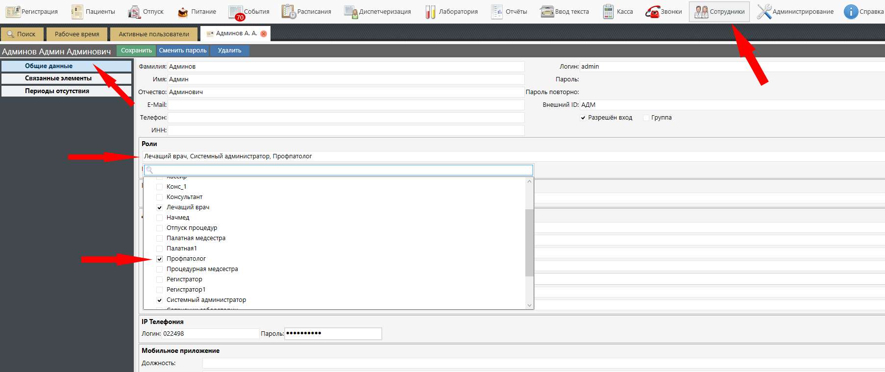Click the Сменить пароль button

(x=183, y=50)
